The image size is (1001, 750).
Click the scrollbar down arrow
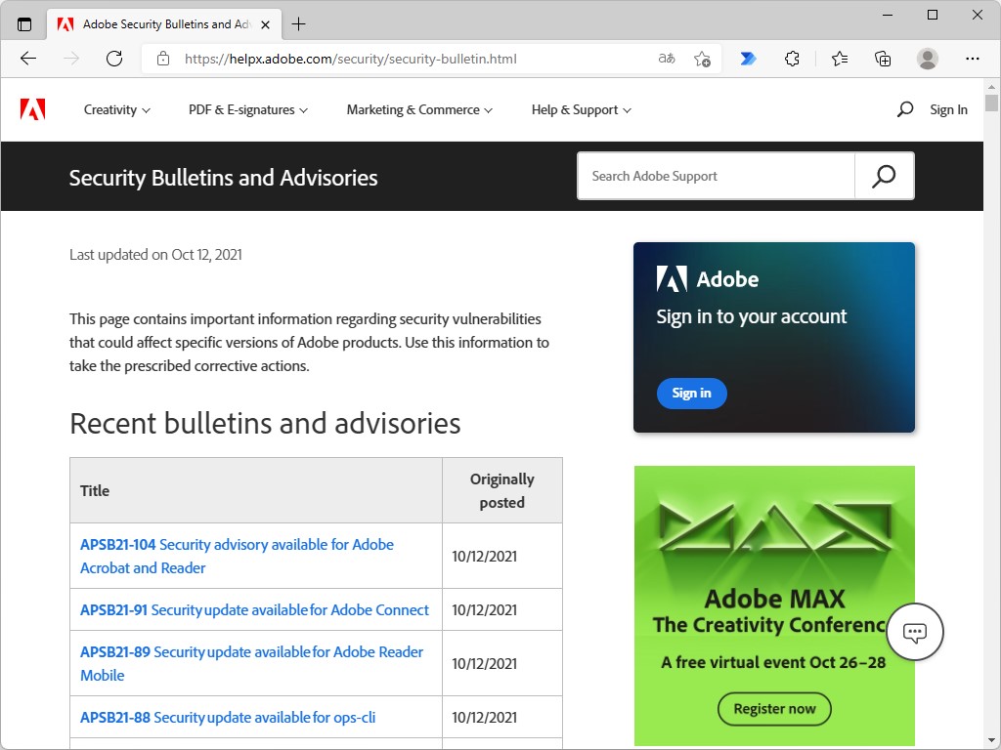click(x=991, y=741)
